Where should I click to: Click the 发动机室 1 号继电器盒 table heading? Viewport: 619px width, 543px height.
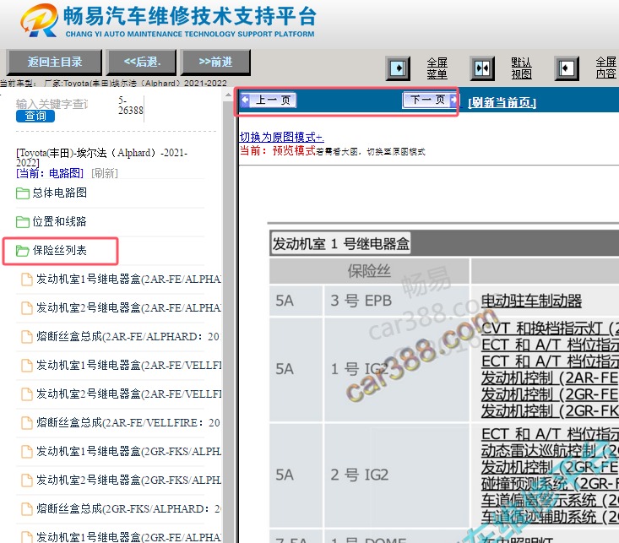click(x=340, y=243)
